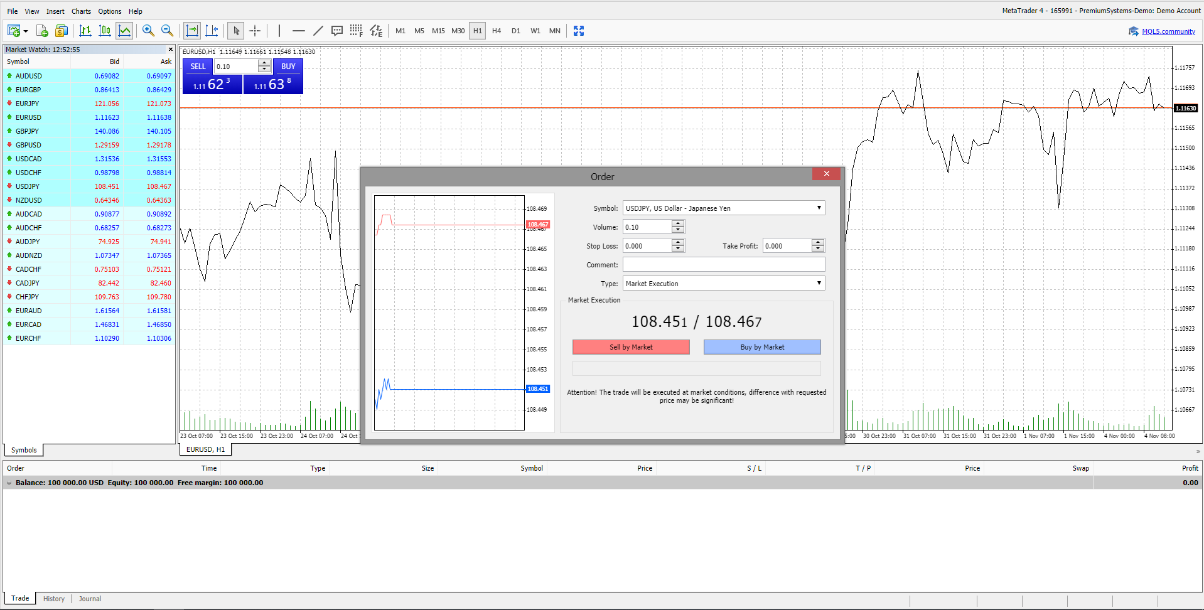The width and height of the screenshot is (1204, 610).
Task: Open the Help menu
Action: (x=136, y=11)
